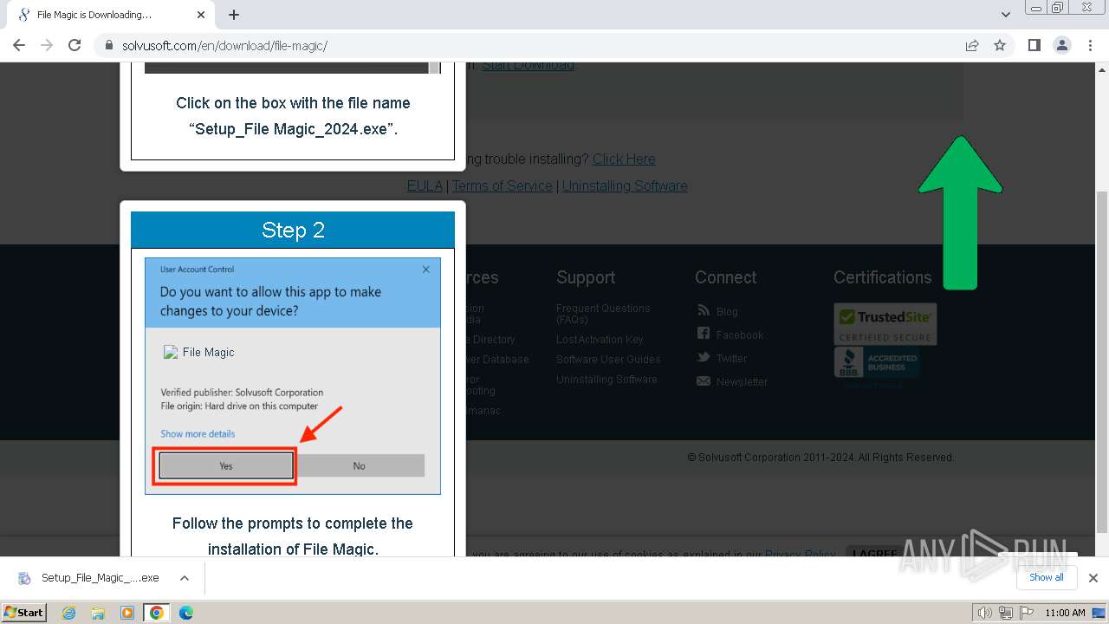Click the 11:00 AM taskbar clock
Viewport: 1109px width, 624px height.
pos(1065,613)
